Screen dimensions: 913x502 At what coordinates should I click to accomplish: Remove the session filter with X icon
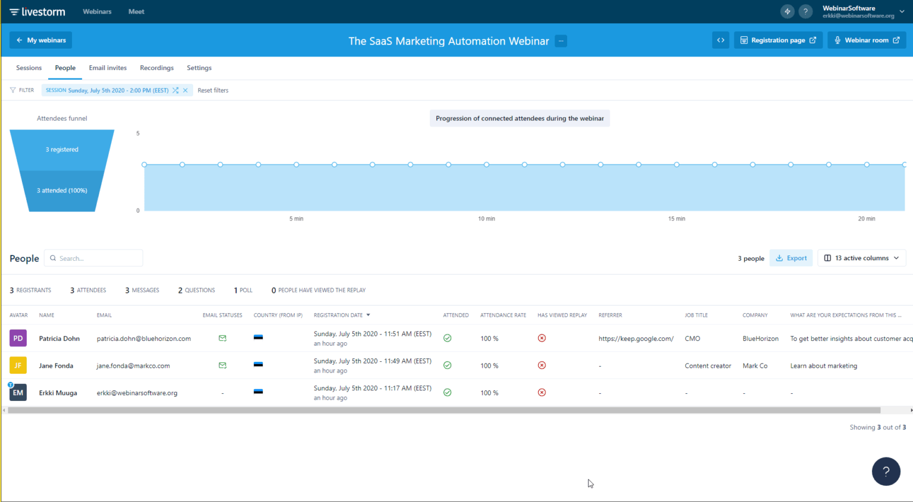[x=185, y=90]
